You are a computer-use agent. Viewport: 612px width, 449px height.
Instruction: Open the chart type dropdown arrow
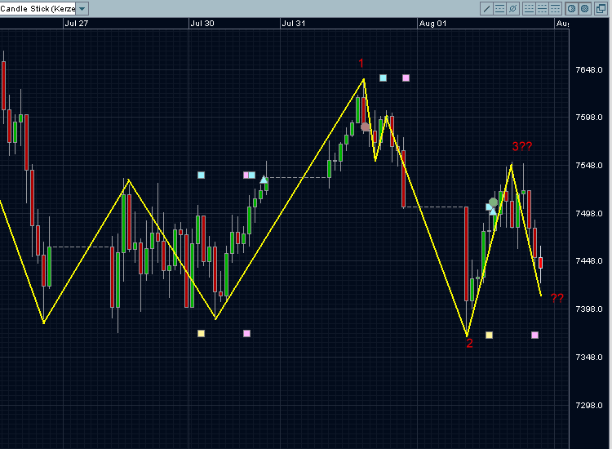[82, 8]
